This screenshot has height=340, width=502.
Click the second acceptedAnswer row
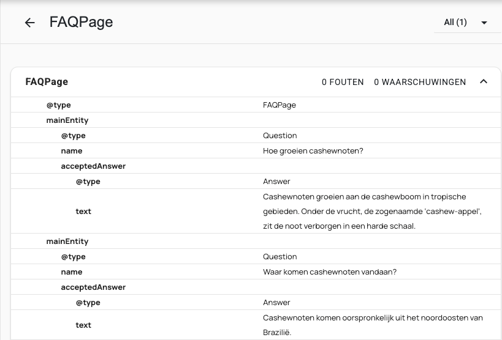tap(93, 287)
